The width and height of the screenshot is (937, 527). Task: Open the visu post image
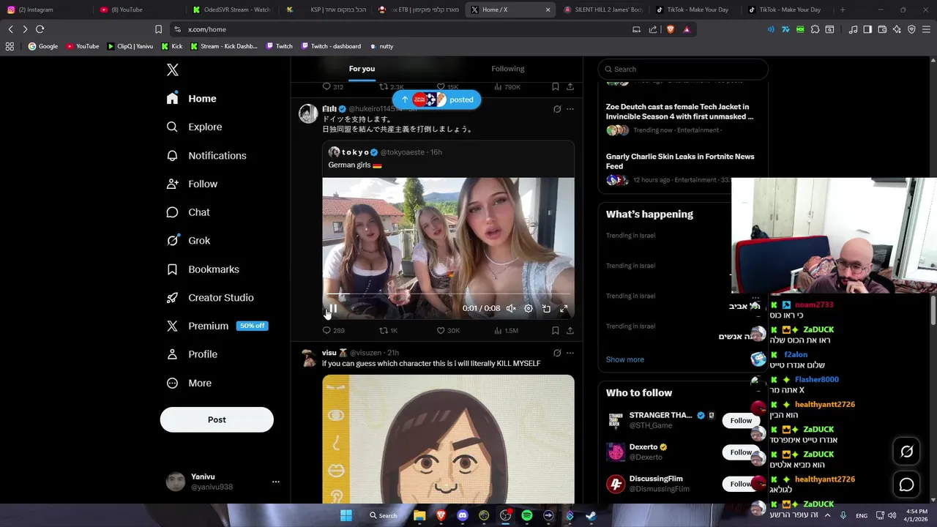pos(448,439)
